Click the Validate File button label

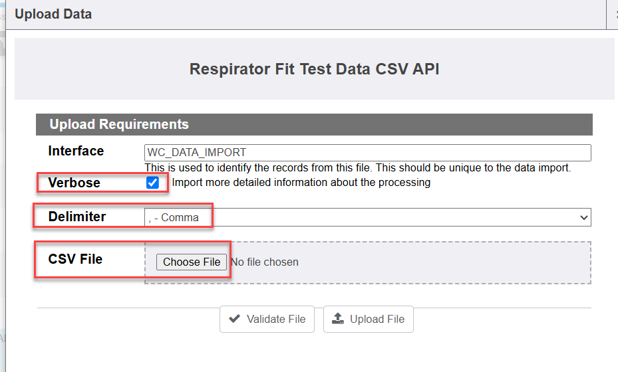276,320
